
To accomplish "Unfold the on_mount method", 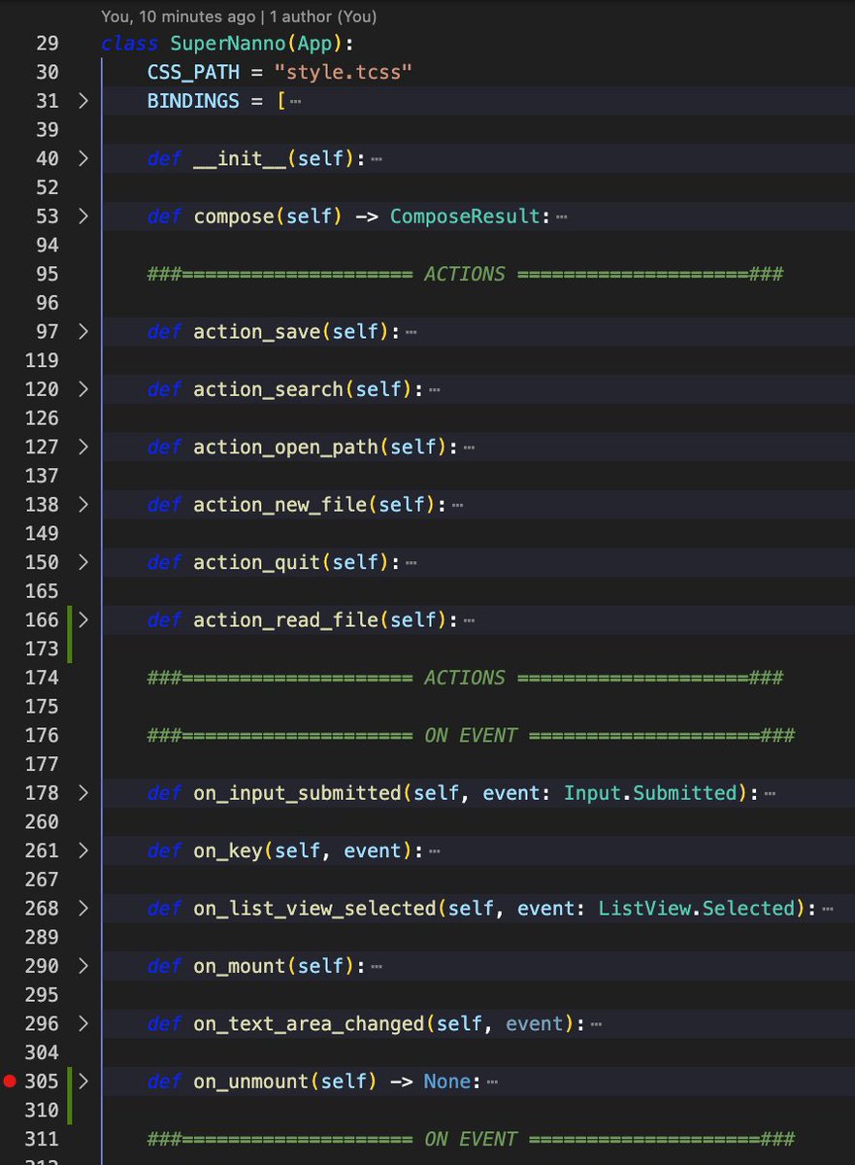I will (82, 967).
